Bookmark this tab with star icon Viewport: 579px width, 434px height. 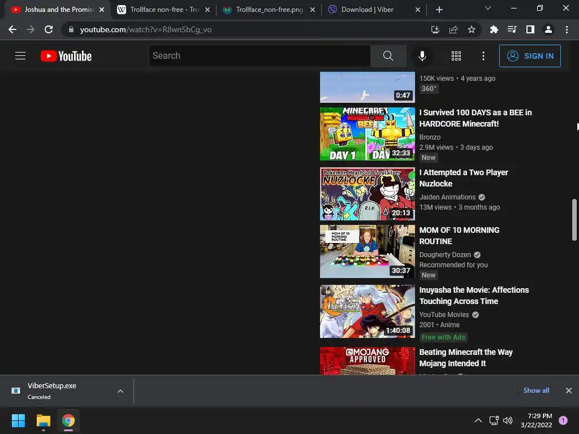(472, 29)
